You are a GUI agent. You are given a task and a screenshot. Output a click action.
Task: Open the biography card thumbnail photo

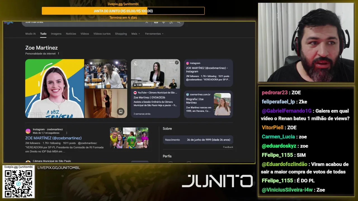[222, 104]
